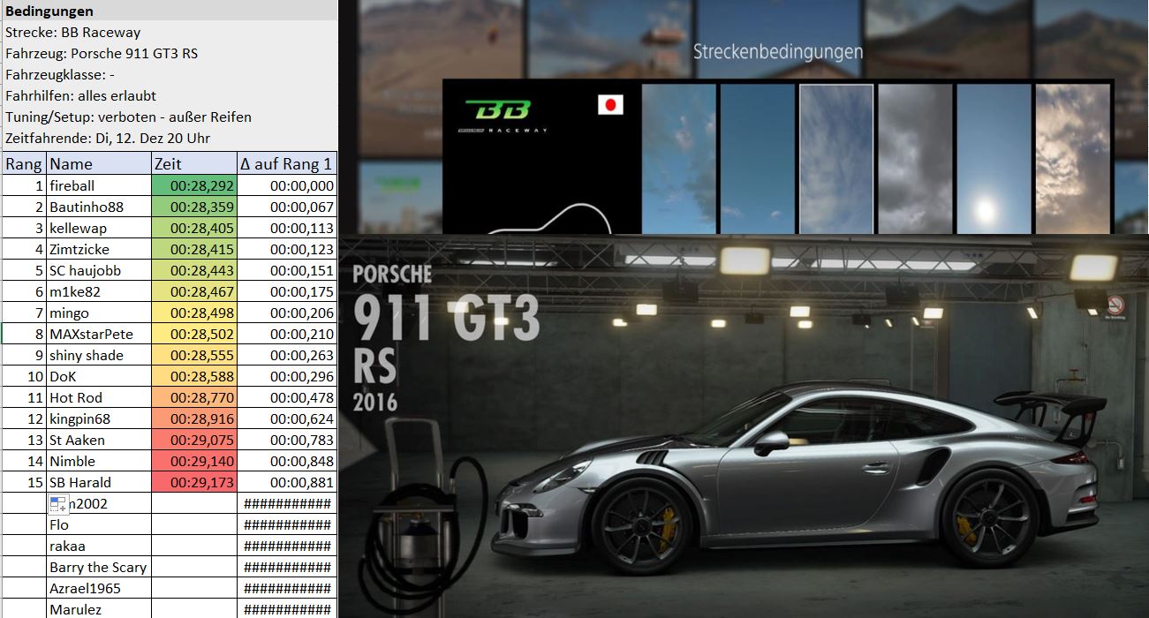Click the name cell DoK
Screen dimensions: 1149x618
99,376
